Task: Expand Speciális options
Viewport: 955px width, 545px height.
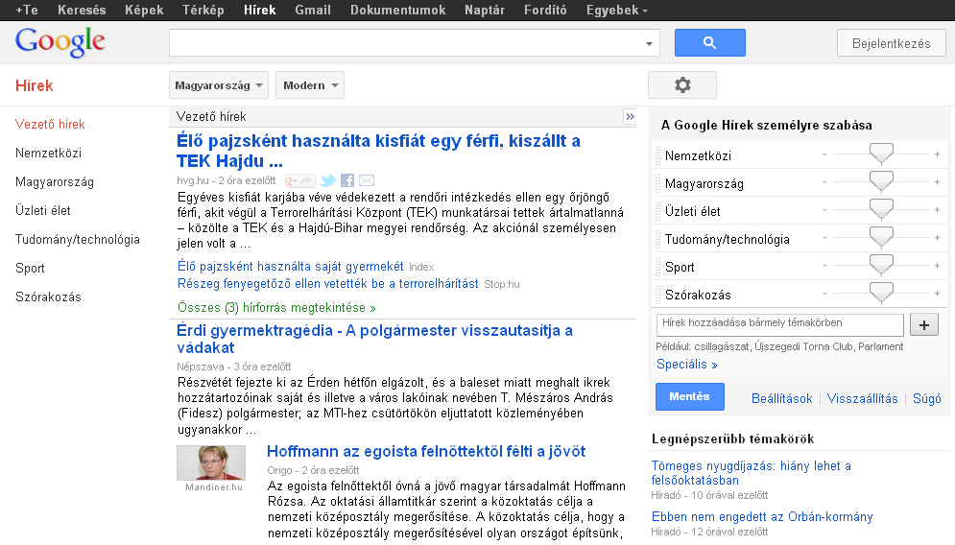Action: point(686,365)
